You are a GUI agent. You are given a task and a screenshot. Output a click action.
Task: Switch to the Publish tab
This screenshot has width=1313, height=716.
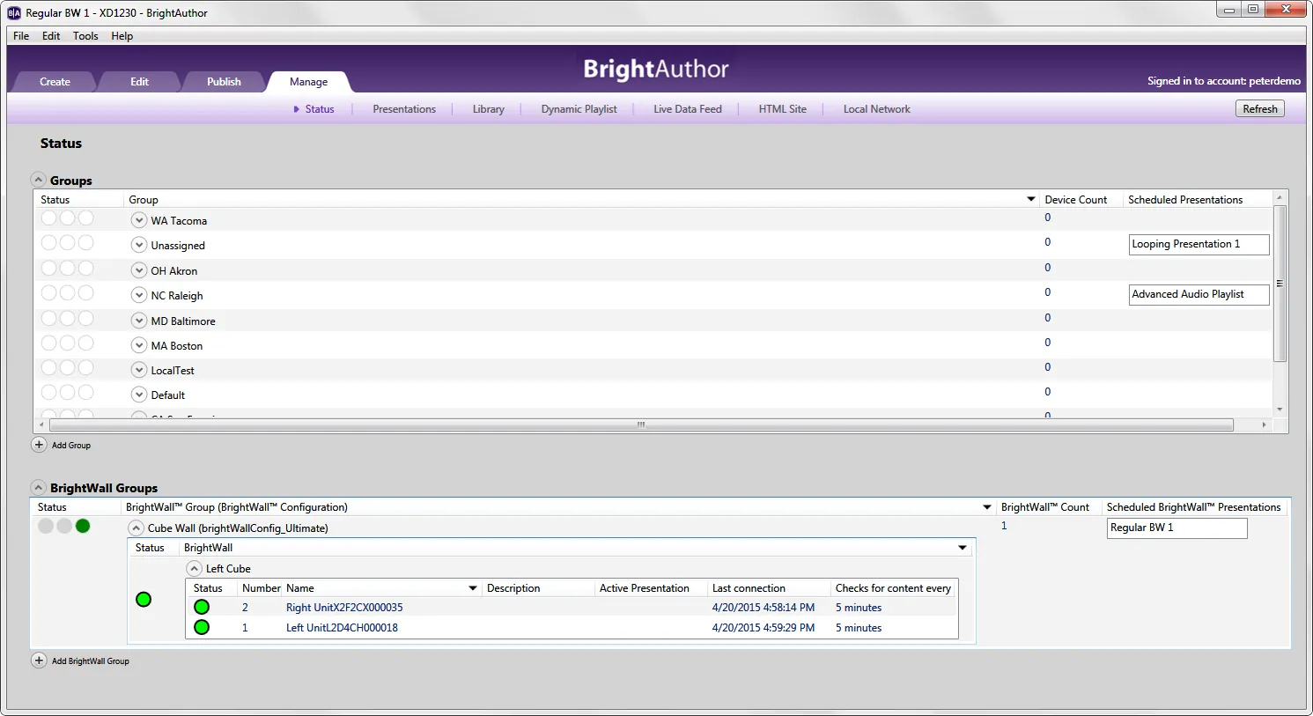tap(224, 82)
